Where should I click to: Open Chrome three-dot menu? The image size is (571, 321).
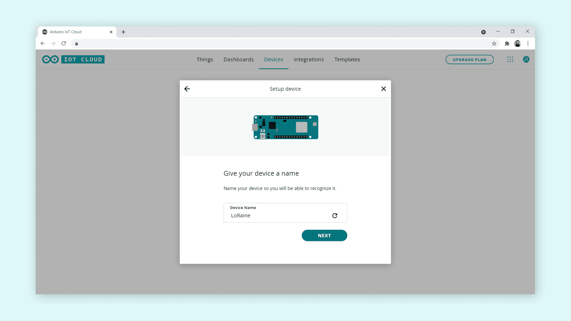click(x=528, y=44)
